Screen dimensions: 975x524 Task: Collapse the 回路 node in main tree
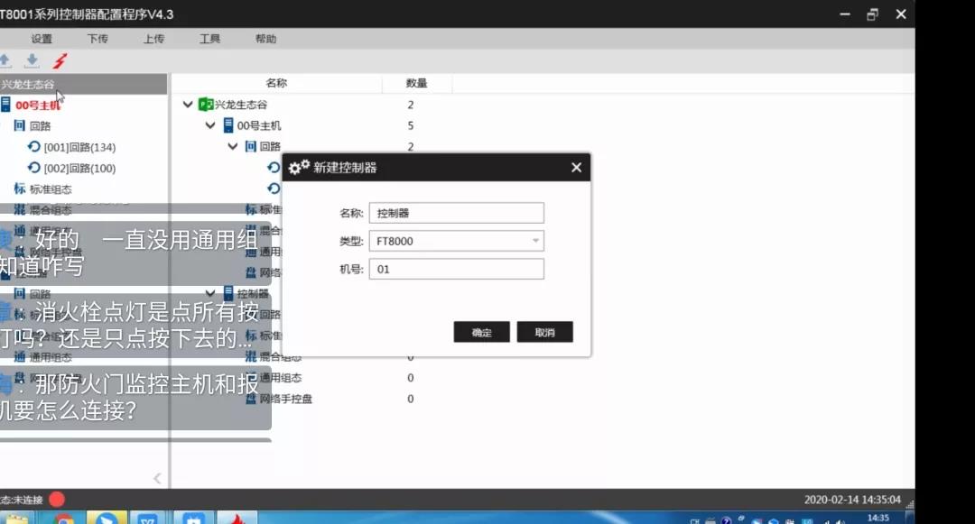[233, 146]
